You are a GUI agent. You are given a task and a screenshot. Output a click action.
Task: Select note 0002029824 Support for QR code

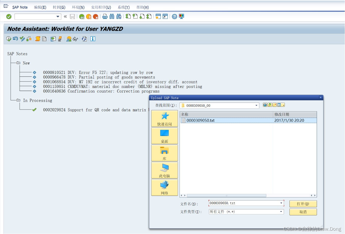96,110
